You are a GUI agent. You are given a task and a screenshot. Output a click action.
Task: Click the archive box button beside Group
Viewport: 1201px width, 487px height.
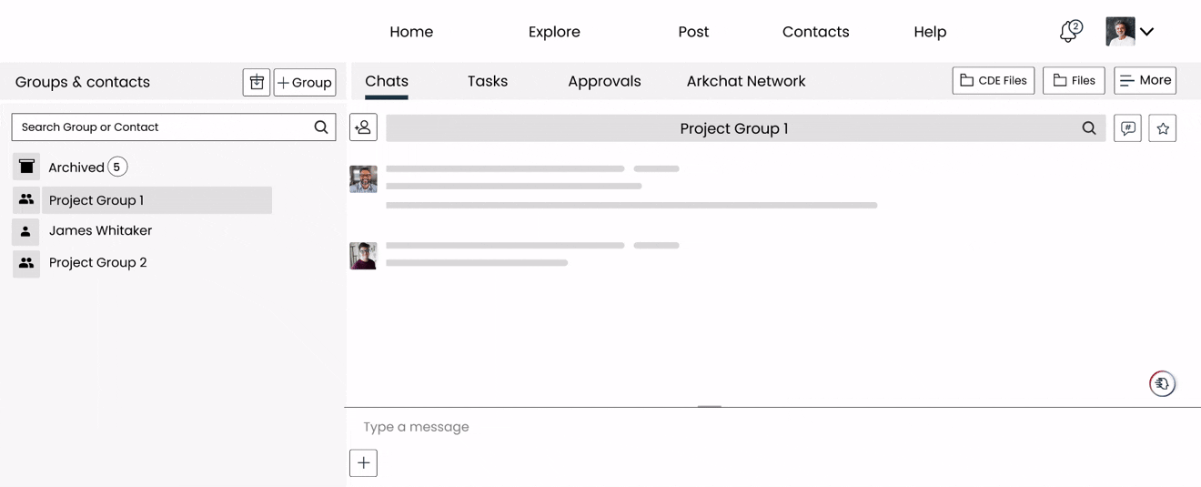tap(257, 82)
